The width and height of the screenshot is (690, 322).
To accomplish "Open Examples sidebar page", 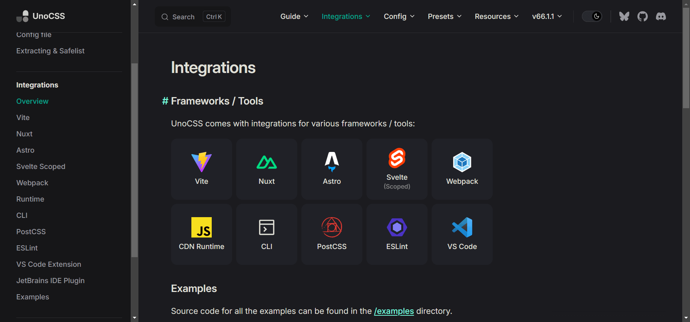I will point(33,297).
